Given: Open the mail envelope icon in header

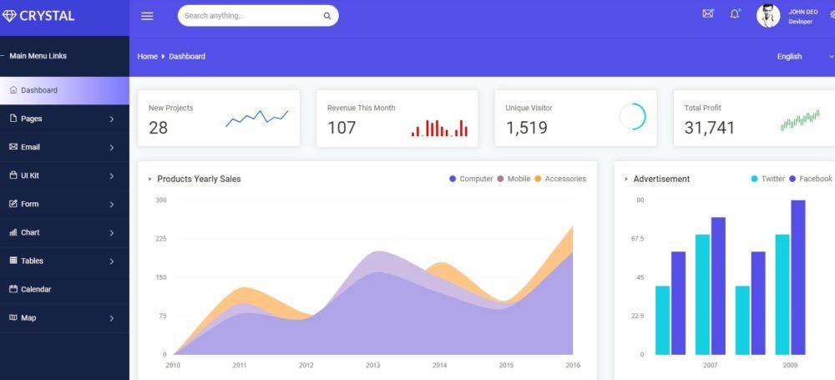Looking at the screenshot, I should 708,14.
